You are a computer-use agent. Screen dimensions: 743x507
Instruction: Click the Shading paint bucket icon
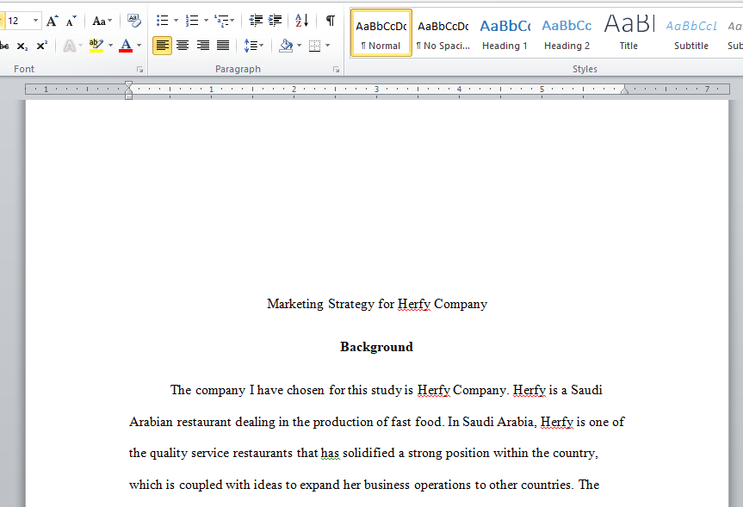(x=286, y=46)
